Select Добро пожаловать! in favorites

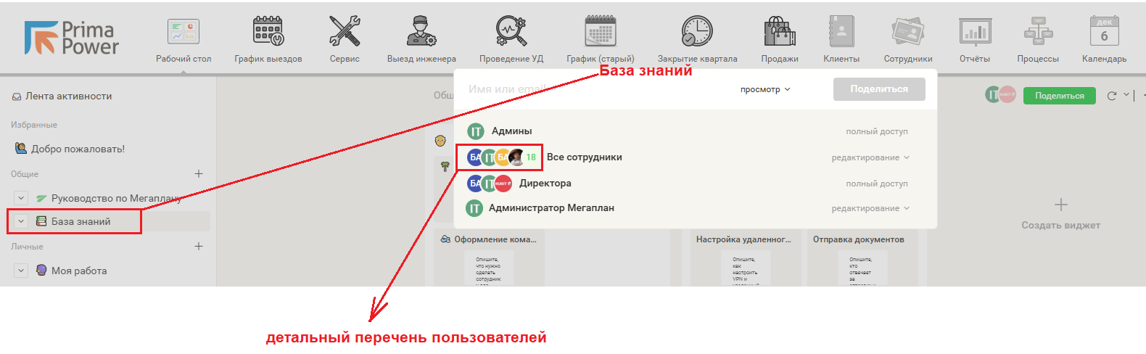click(x=78, y=149)
